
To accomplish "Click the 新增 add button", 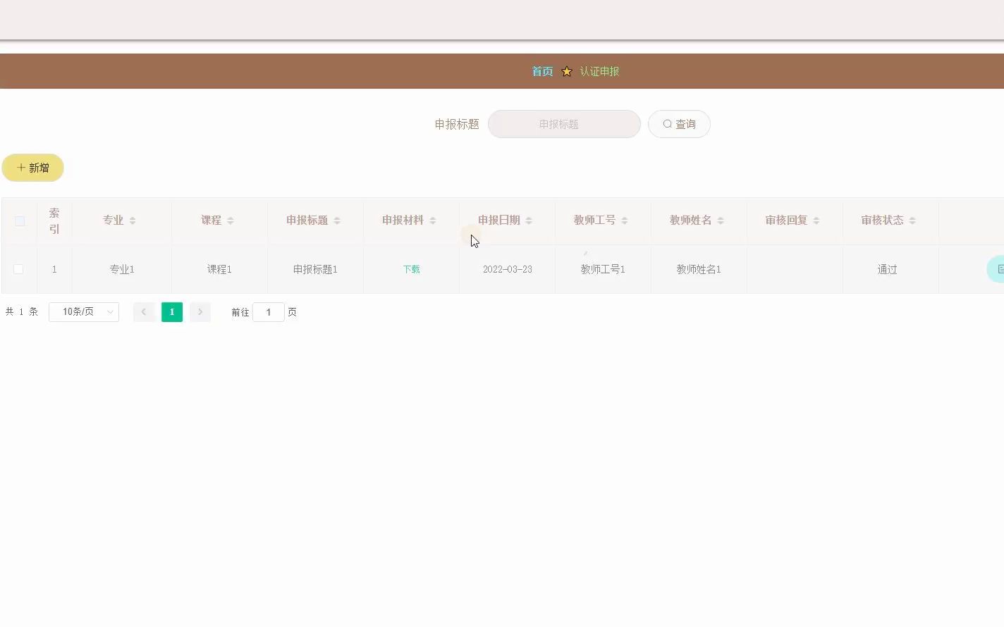I will click(x=32, y=168).
